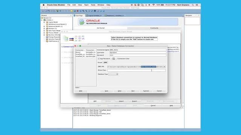This screenshot has width=241, height=135.
Task: Open the View menu
Action: click(80, 5)
